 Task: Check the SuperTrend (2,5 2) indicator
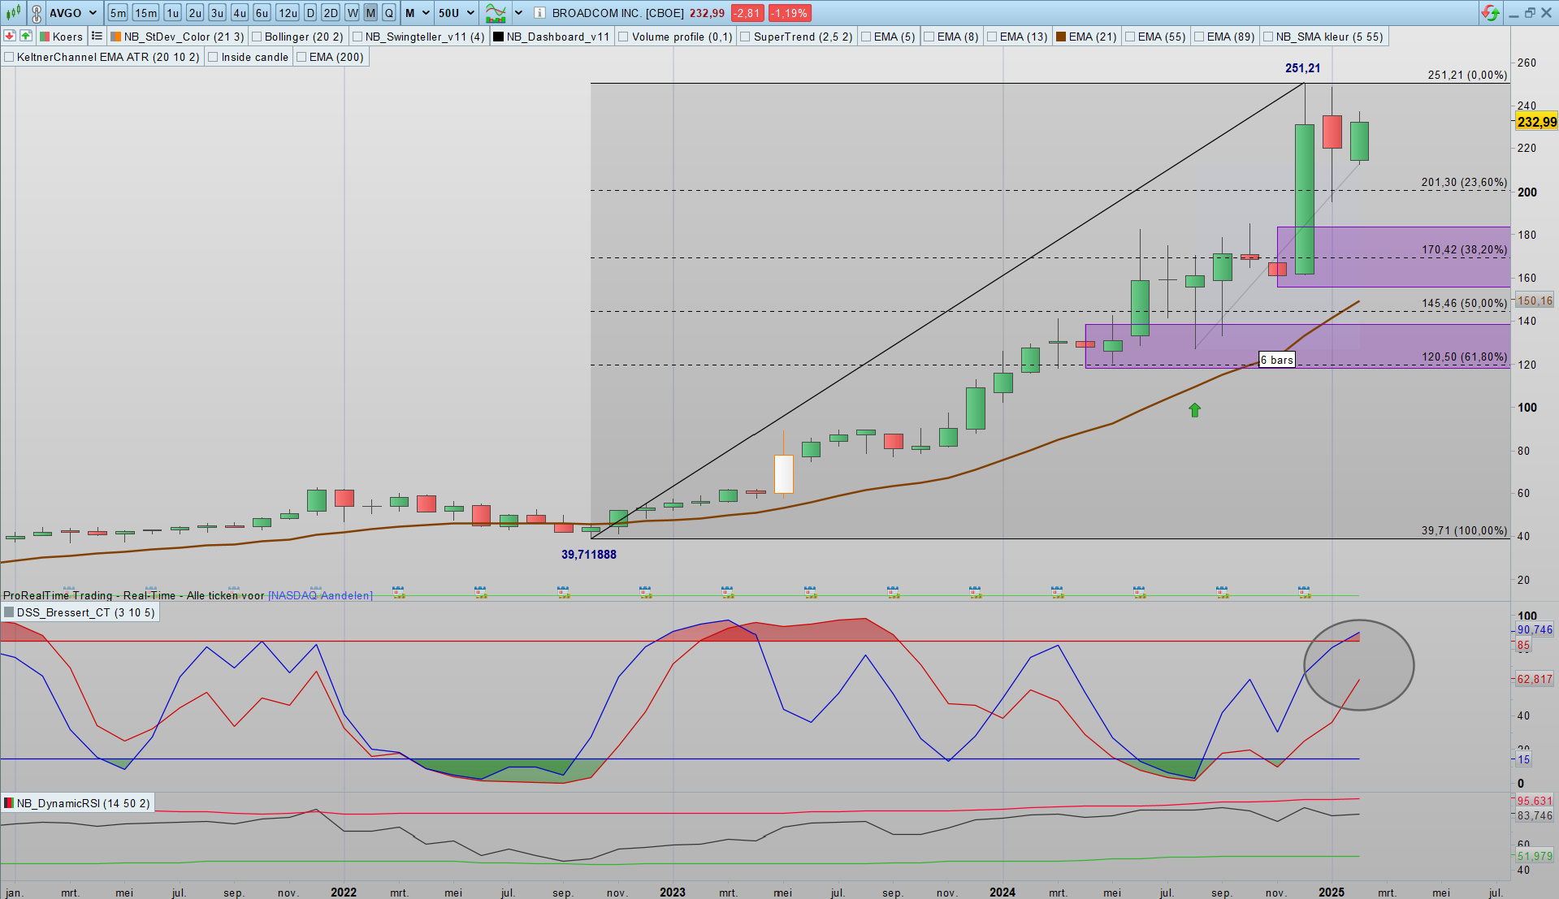(746, 37)
